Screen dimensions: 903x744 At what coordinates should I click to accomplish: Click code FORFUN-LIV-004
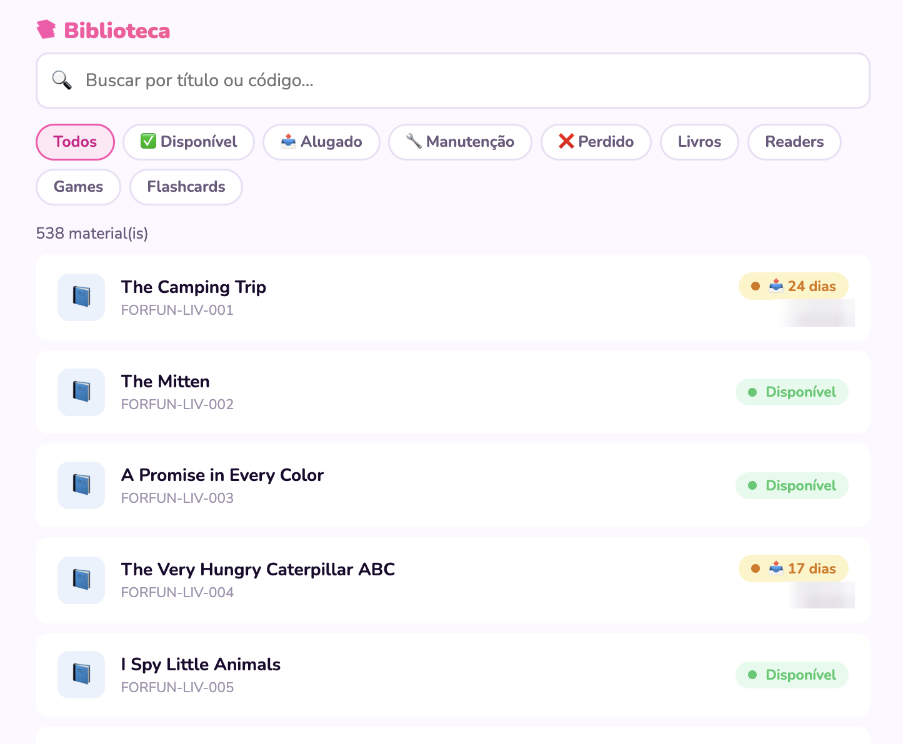point(177,593)
